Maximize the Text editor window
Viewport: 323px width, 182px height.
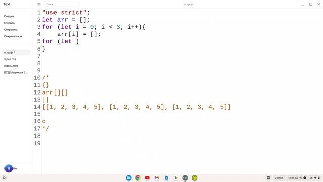(x=311, y=4)
